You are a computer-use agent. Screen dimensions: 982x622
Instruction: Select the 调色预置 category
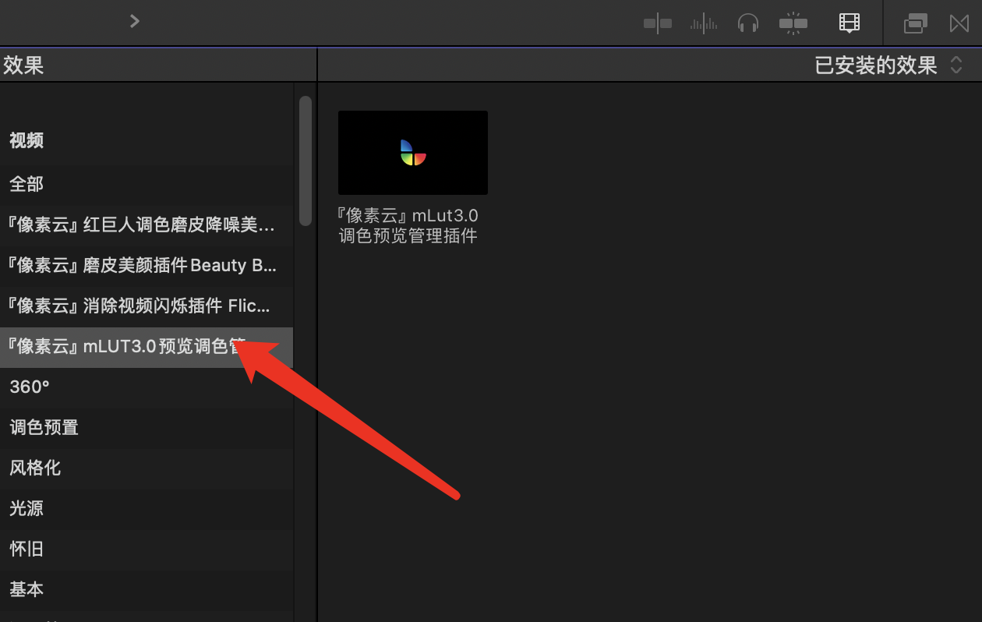coord(147,427)
